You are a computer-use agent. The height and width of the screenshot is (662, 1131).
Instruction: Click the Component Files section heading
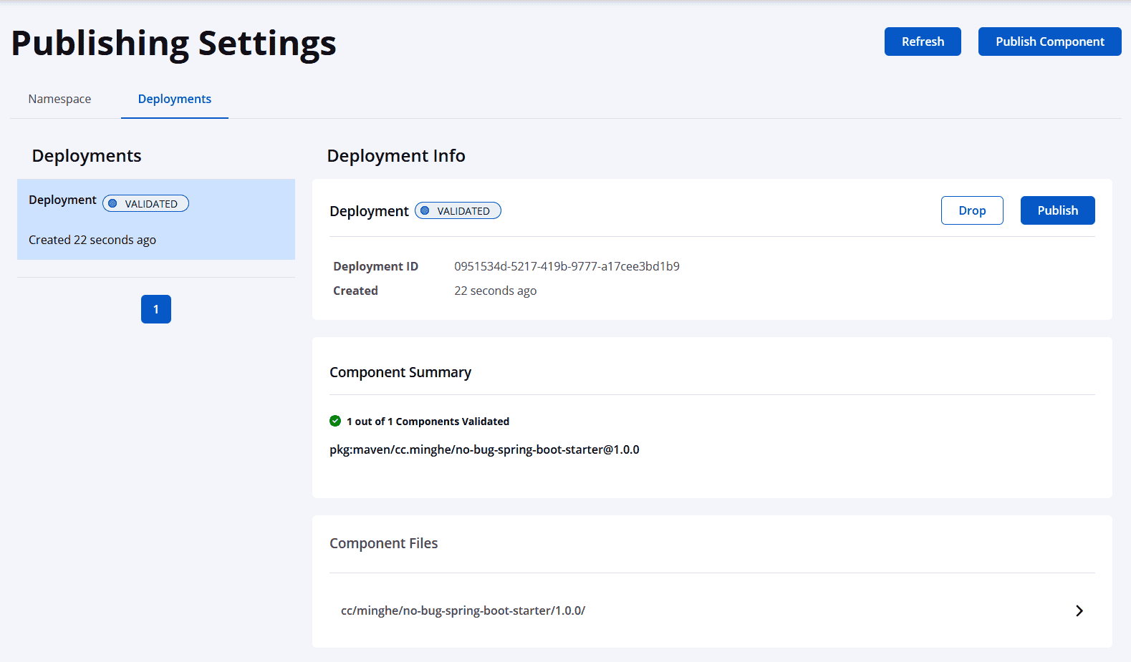point(383,543)
